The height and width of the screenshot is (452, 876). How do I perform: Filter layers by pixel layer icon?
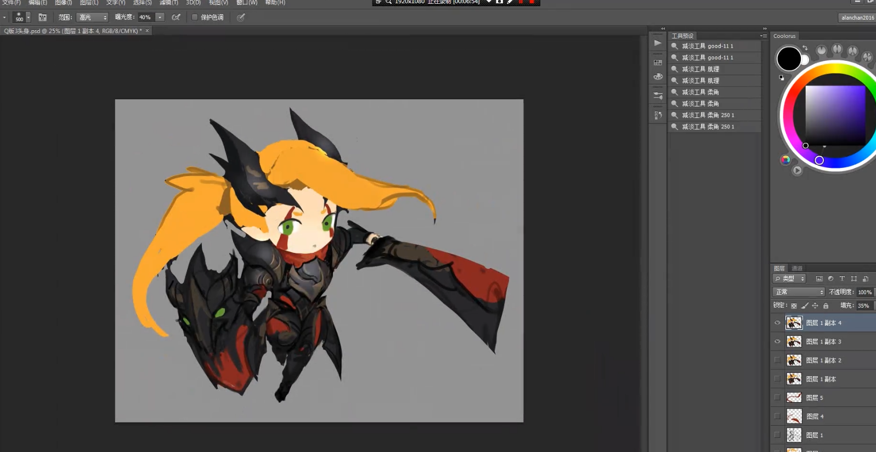point(819,279)
